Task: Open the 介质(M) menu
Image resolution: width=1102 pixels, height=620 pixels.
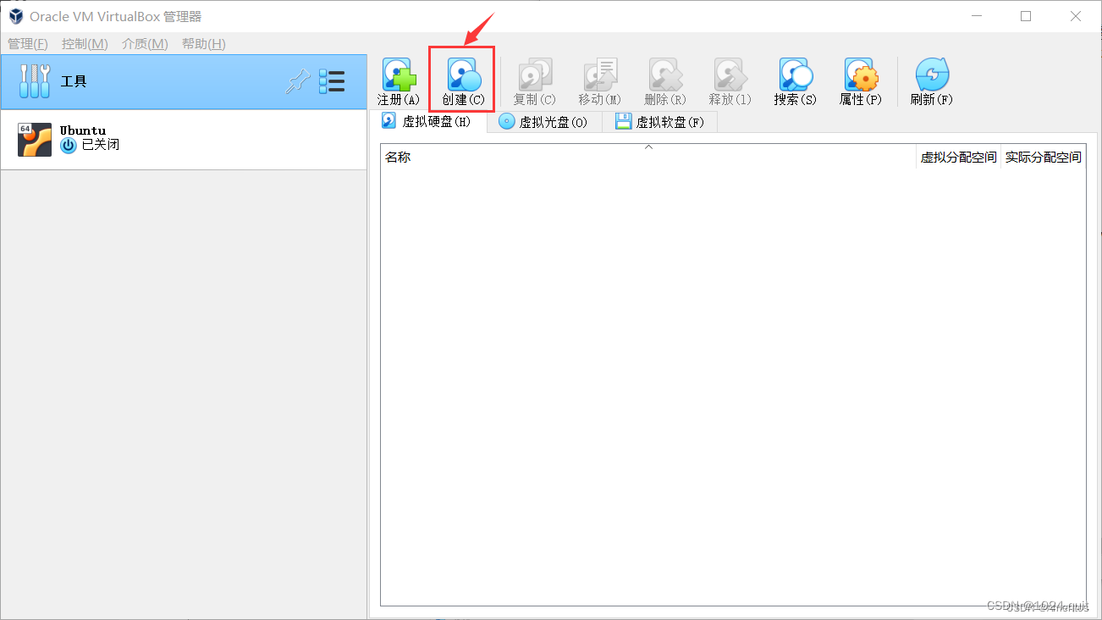Action: (x=145, y=44)
